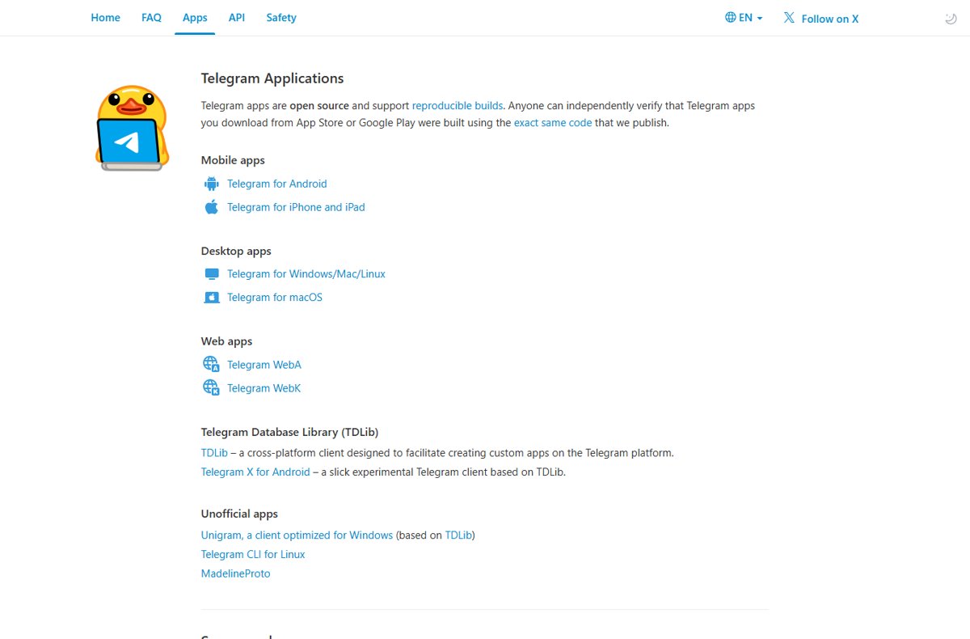
Task: Click the Mobile apps heading
Action: tap(233, 160)
